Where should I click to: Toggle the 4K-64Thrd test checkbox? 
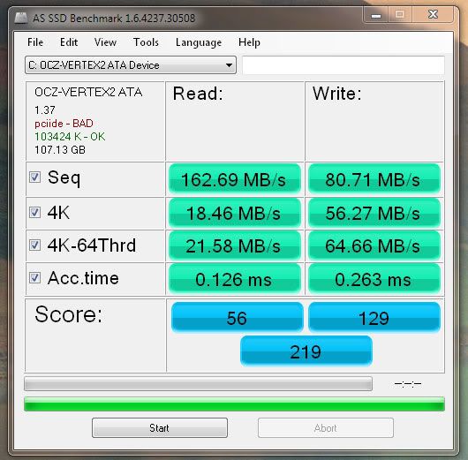click(35, 245)
